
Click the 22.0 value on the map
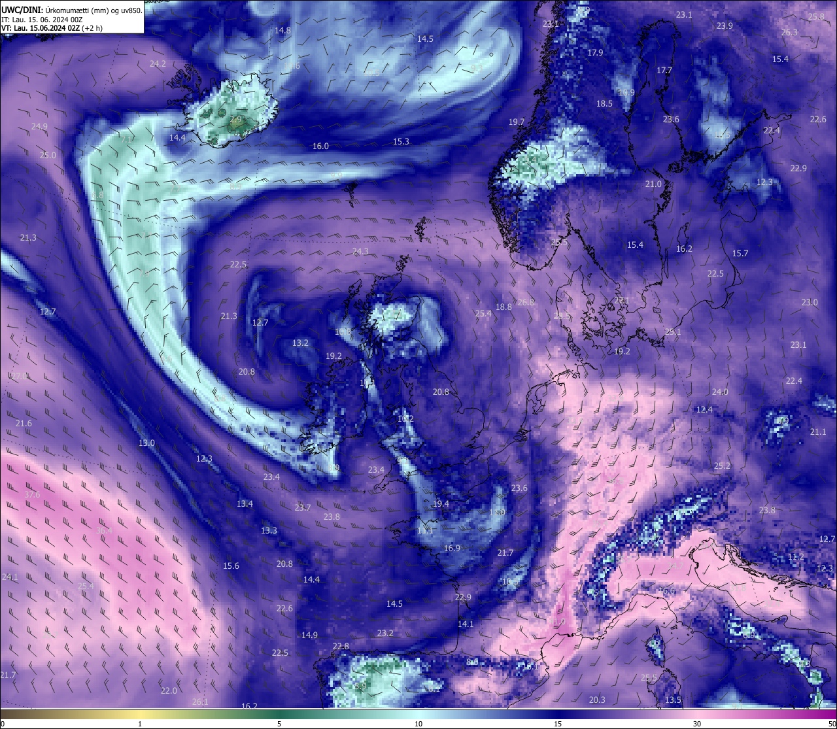pos(169,691)
